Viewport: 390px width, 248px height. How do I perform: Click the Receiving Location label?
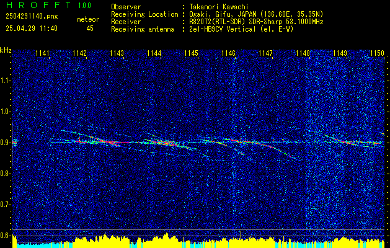(x=144, y=14)
